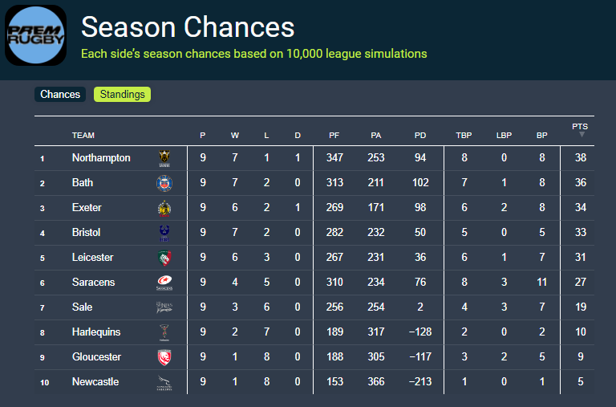Sort table by PTS column arrow

pyautogui.click(x=582, y=134)
